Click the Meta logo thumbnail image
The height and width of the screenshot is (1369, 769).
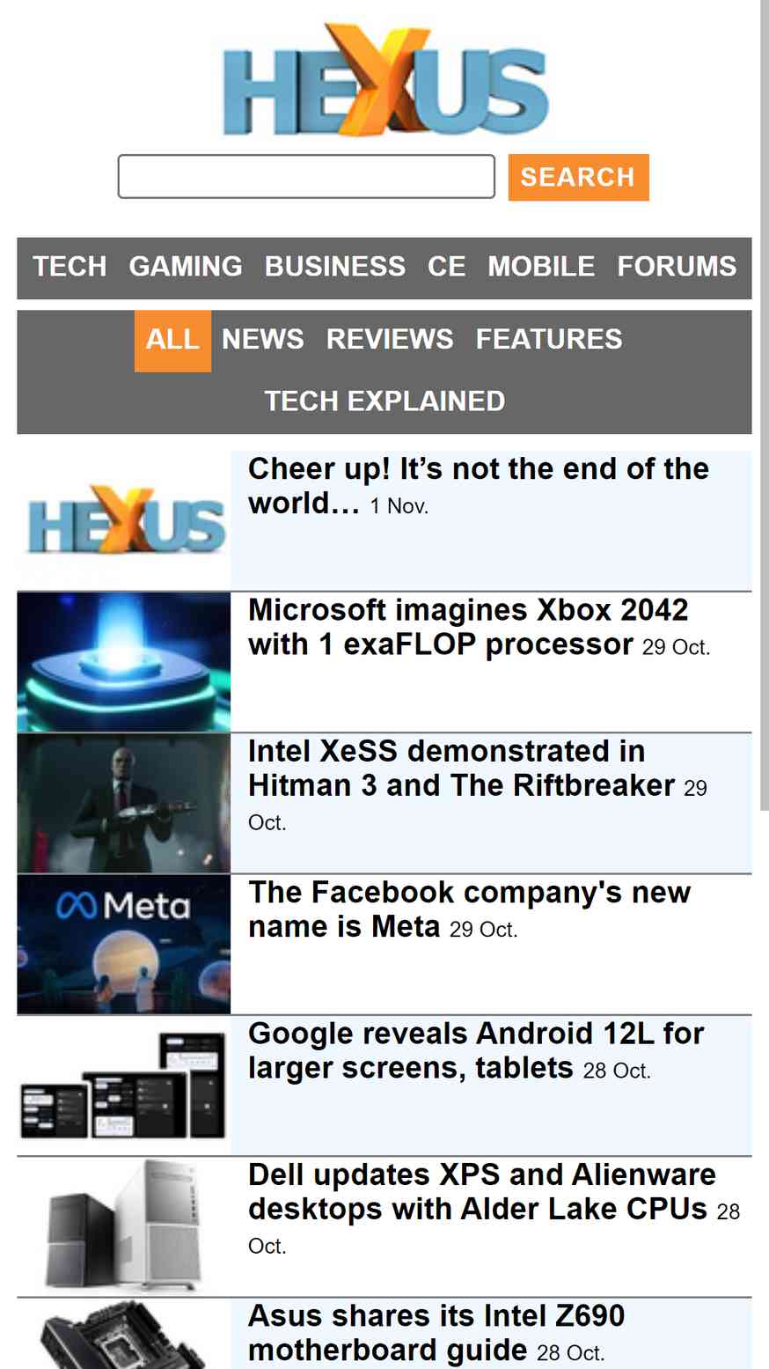(x=124, y=944)
